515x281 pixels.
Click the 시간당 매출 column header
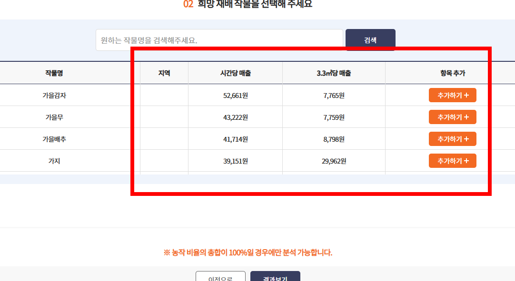tap(235, 72)
